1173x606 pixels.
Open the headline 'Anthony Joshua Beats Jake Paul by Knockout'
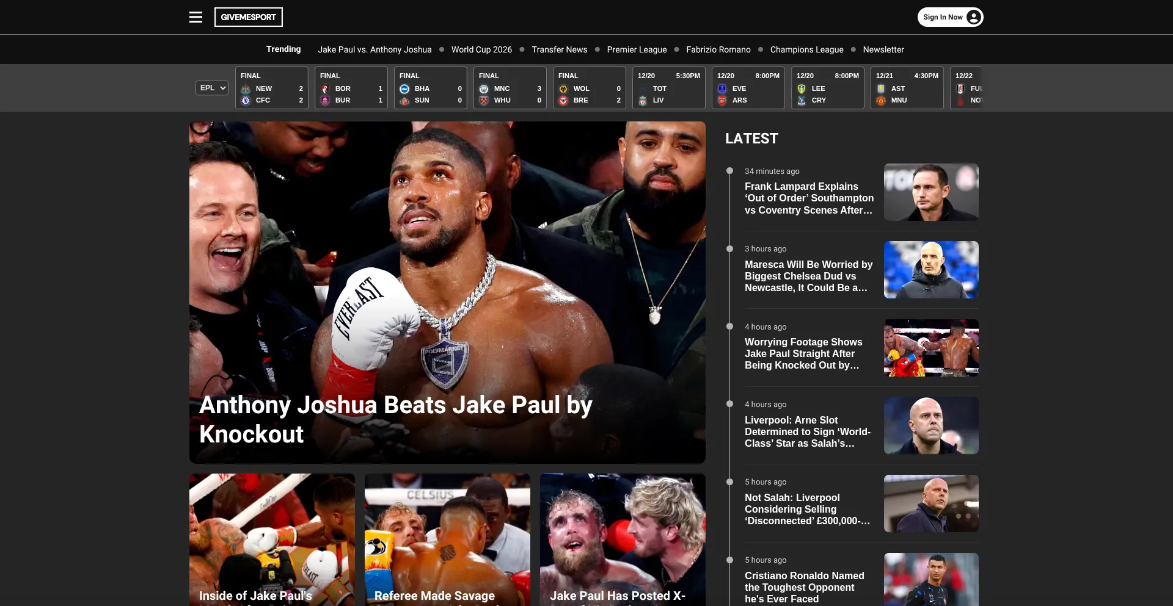pyautogui.click(x=396, y=419)
